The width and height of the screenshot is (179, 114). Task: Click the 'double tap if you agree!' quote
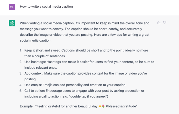click(x=88, y=96)
